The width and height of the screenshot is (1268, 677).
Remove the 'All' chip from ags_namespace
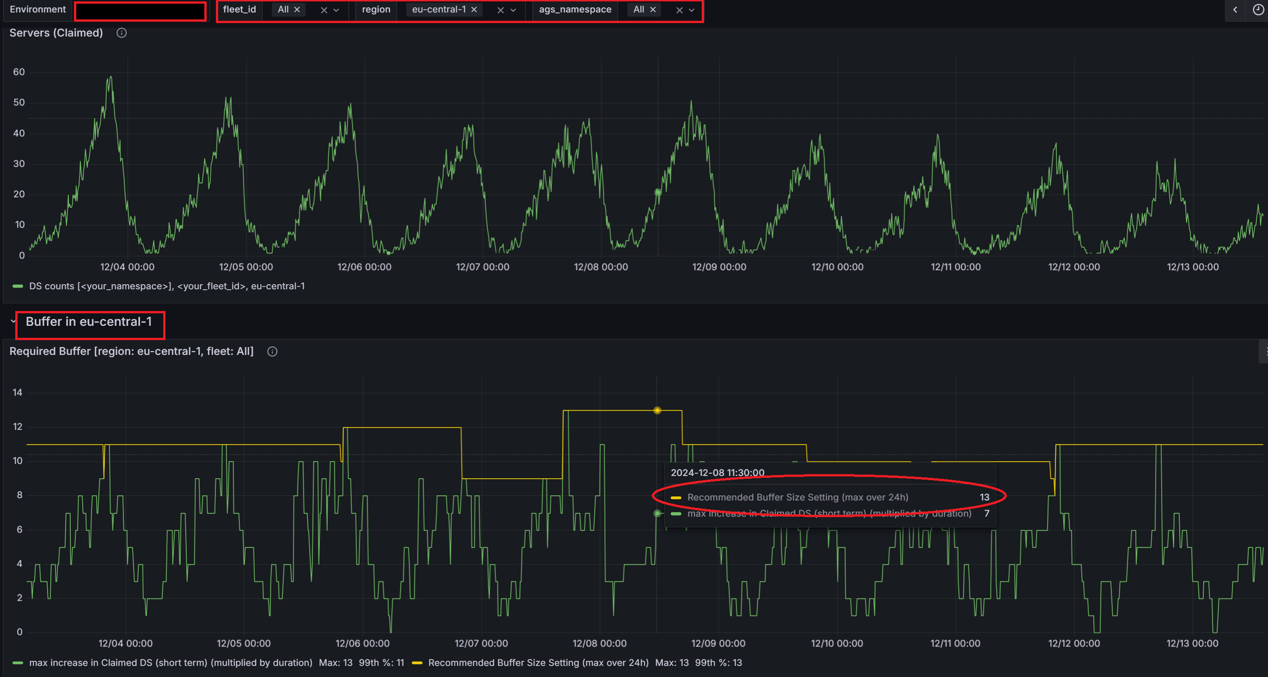pyautogui.click(x=653, y=10)
